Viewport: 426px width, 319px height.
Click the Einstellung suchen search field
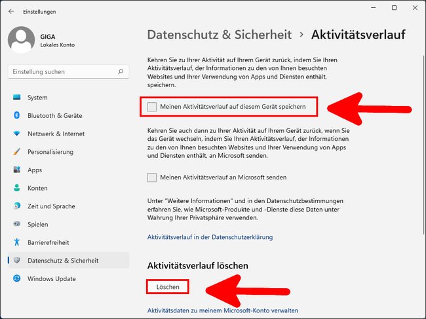point(68,71)
